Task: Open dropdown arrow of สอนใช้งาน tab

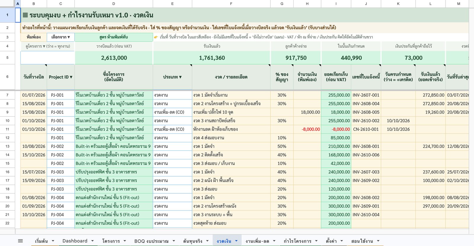Action: coord(378,241)
